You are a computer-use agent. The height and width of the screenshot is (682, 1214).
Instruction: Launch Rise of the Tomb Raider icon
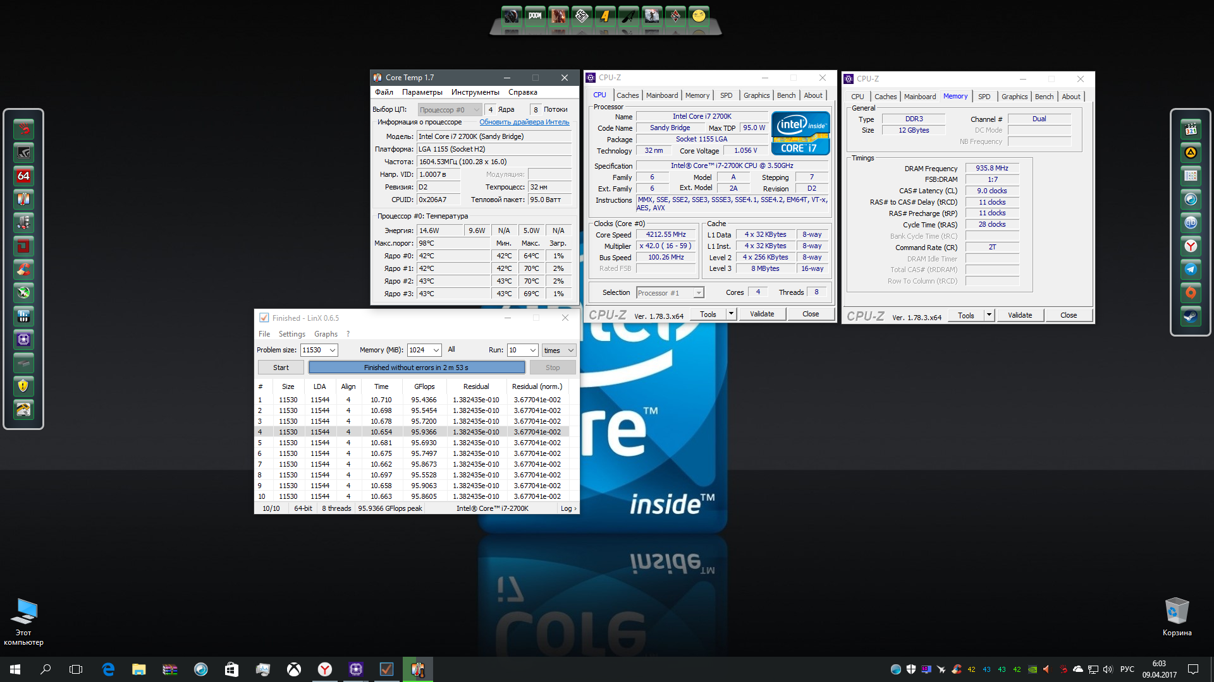[651, 16]
